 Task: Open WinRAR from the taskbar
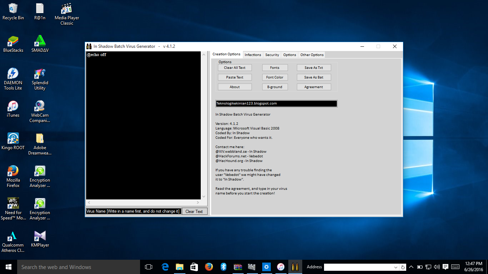238,267
